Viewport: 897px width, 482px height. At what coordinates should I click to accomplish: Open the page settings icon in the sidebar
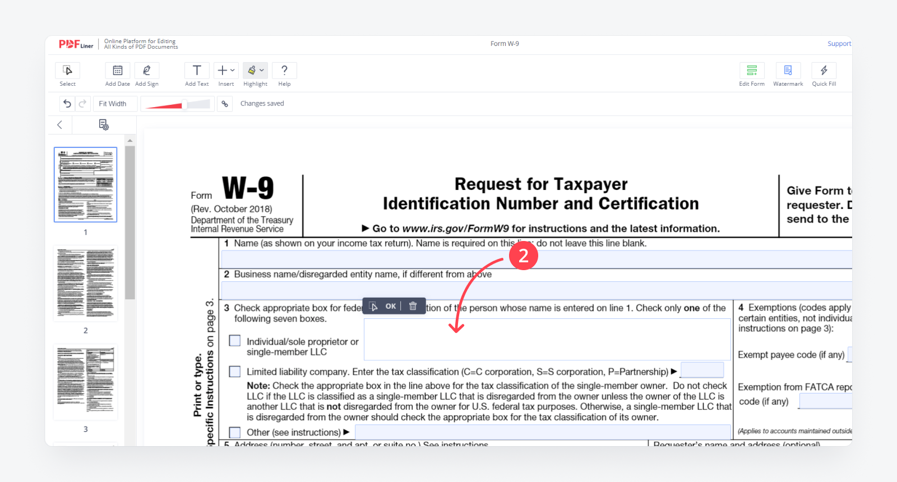pyautogui.click(x=104, y=125)
